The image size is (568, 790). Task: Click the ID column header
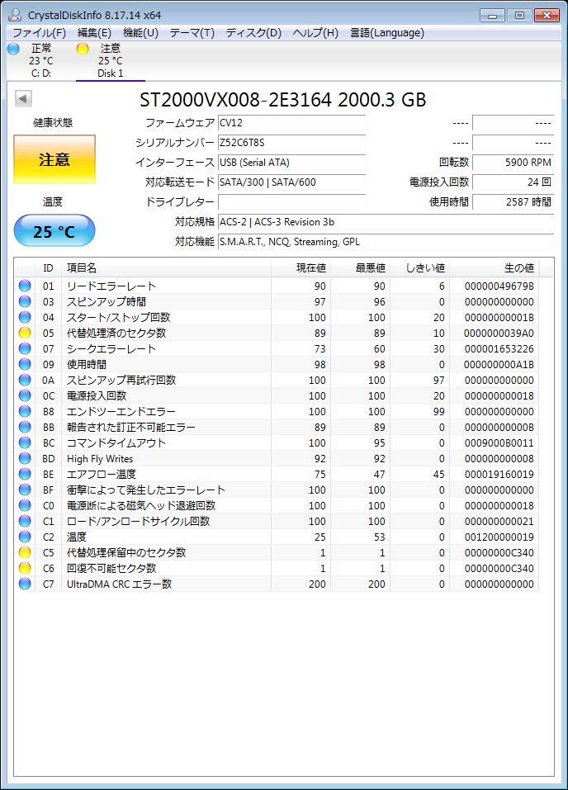49,268
